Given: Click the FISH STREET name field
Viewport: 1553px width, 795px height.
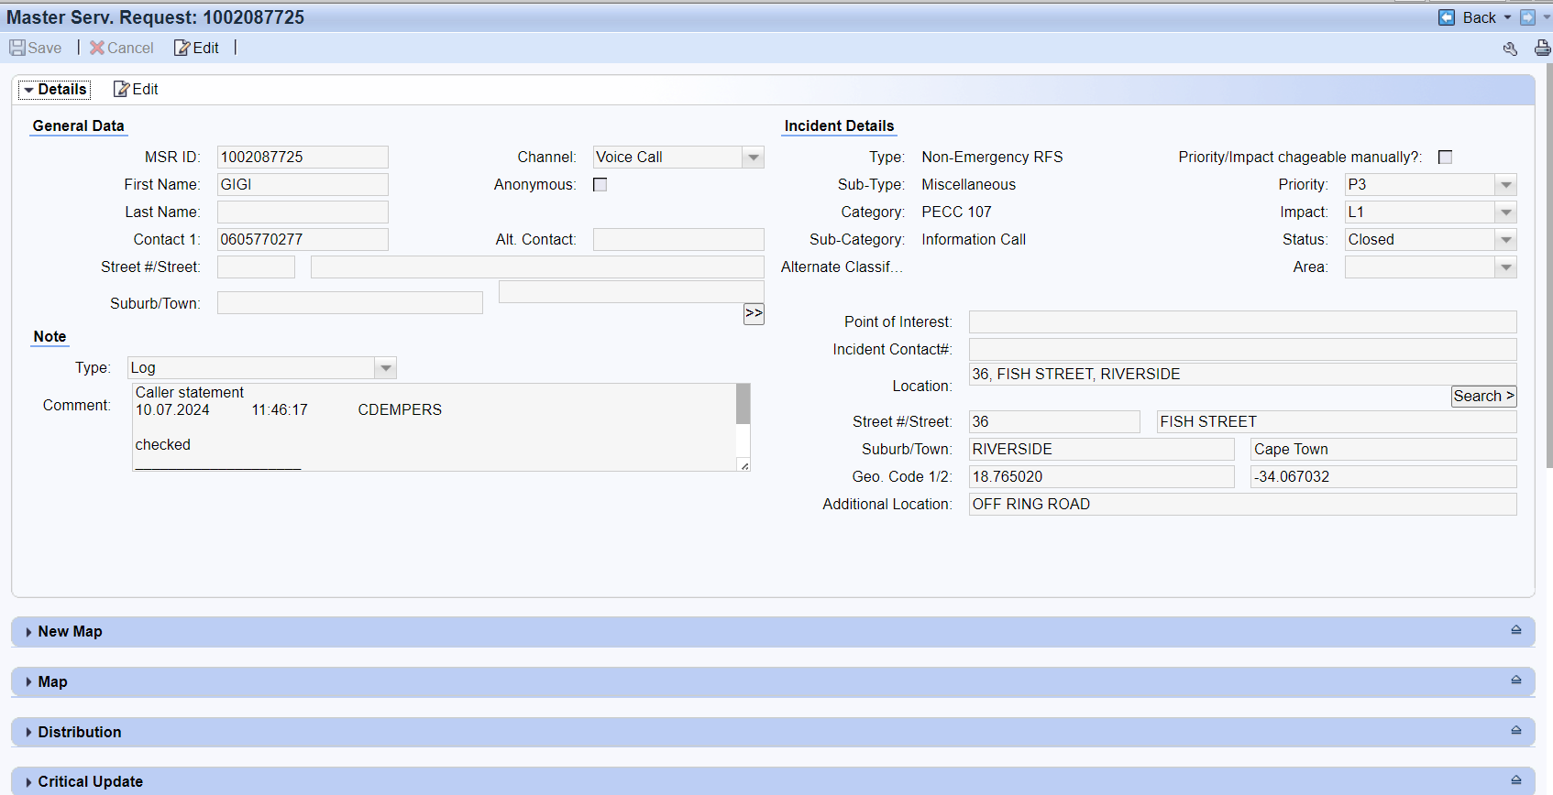Looking at the screenshot, I should pyautogui.click(x=1337, y=421).
